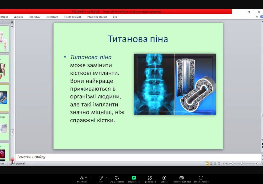Select the spine X-ray implant picture
The height and width of the screenshot is (184, 263).
[x=175, y=84]
